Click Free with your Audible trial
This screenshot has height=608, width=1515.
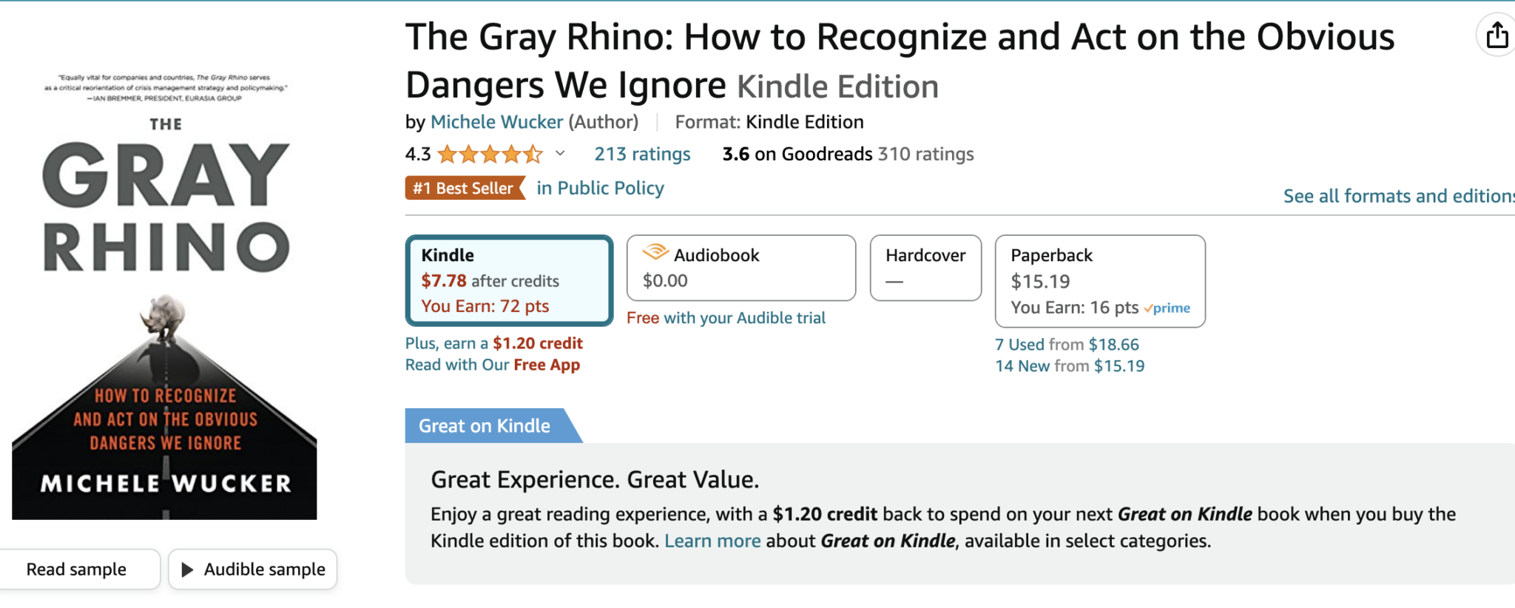click(726, 317)
